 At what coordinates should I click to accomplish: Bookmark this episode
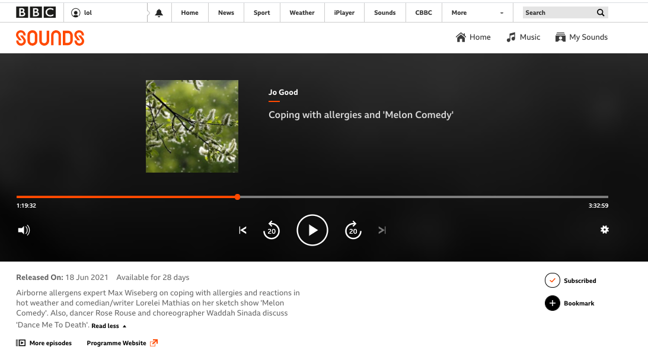pyautogui.click(x=552, y=303)
